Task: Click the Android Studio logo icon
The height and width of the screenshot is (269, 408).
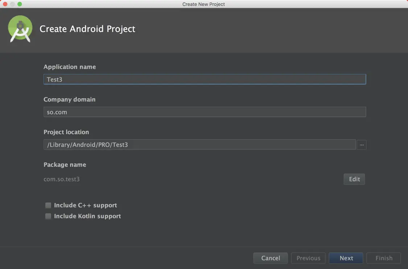Action: 20,29
